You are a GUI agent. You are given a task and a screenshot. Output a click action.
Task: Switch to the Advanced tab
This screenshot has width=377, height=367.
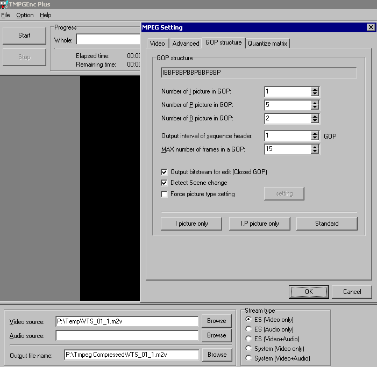click(x=186, y=44)
